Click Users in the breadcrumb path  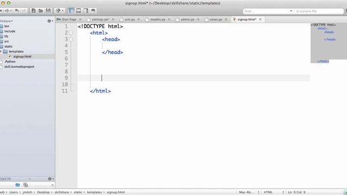click(x=13, y=192)
